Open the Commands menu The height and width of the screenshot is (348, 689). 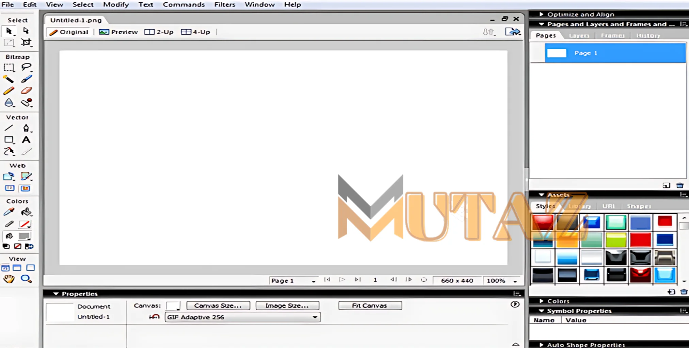point(184,5)
